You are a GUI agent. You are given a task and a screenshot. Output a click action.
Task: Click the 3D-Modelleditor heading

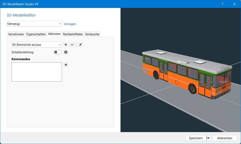point(21,15)
